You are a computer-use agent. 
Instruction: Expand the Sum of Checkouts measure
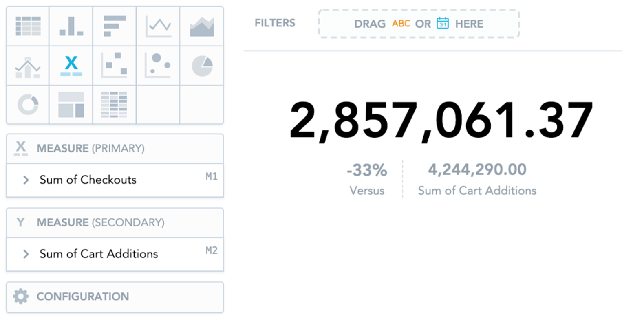click(x=26, y=180)
